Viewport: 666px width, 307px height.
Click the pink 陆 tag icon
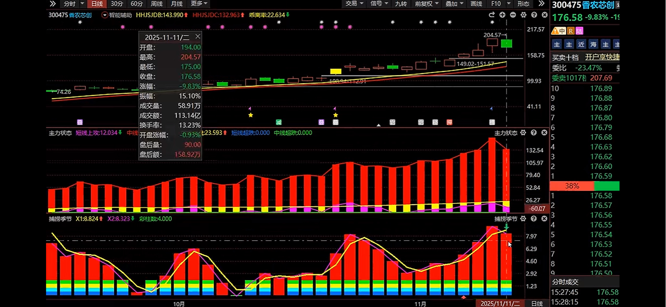(579, 31)
